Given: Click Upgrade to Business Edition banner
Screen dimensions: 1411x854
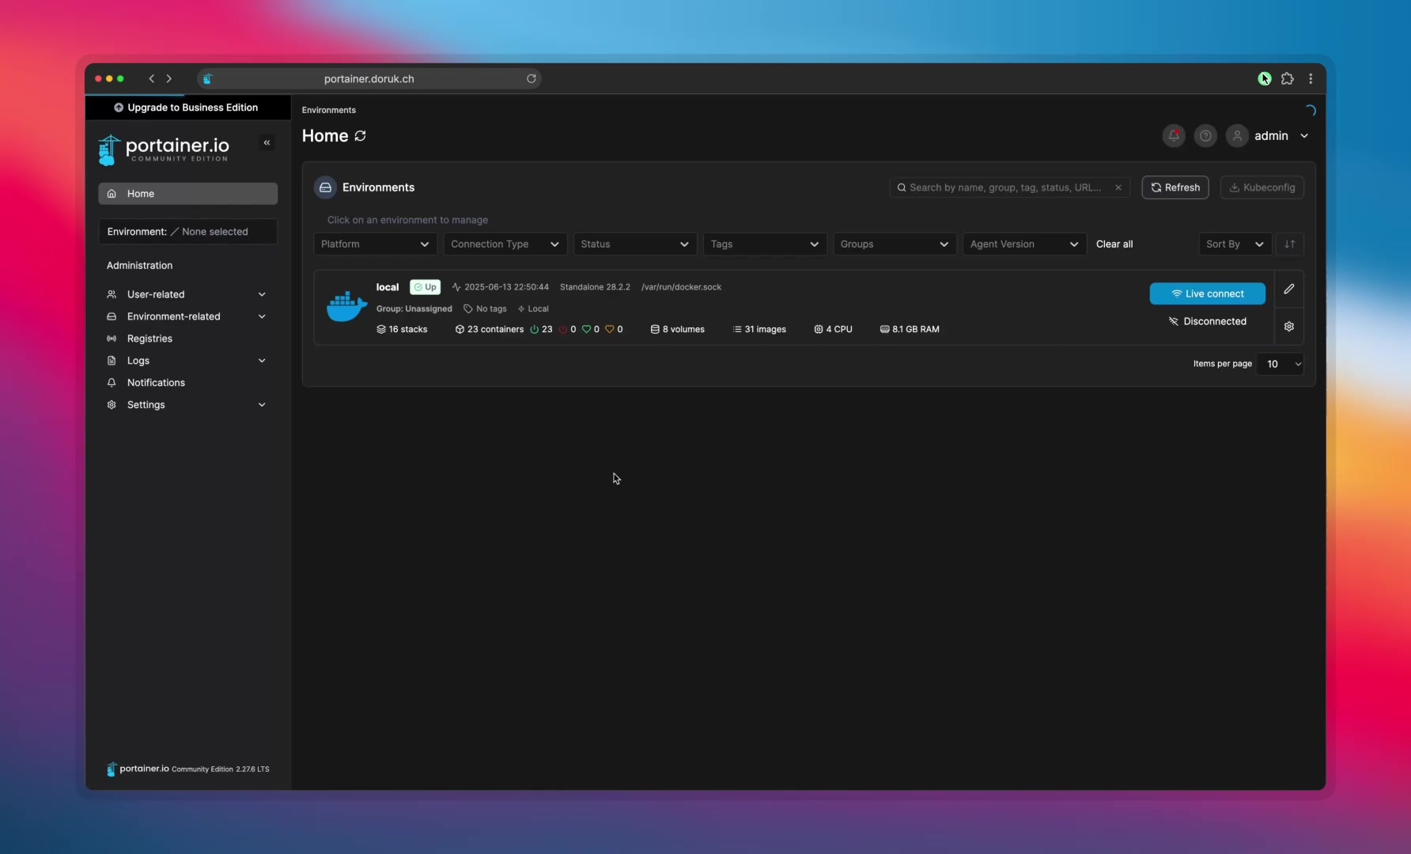Looking at the screenshot, I should tap(187, 108).
